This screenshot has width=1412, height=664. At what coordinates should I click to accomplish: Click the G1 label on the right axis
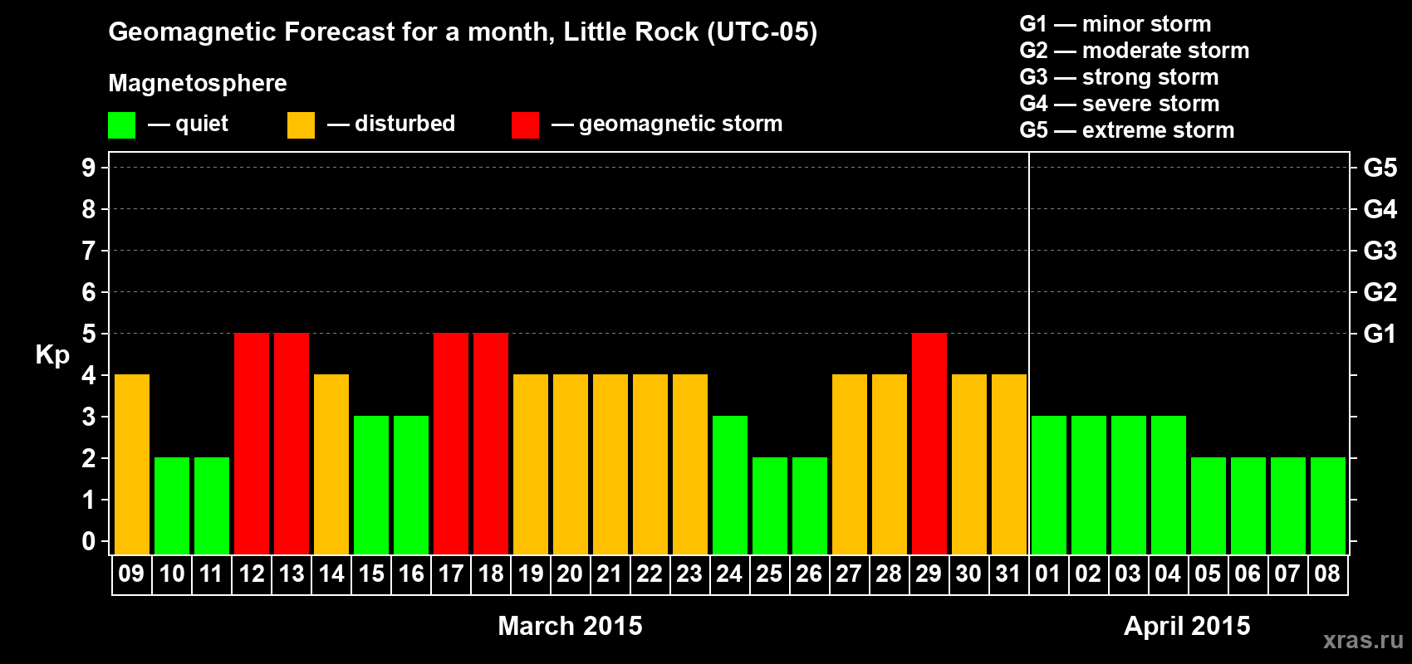[x=1380, y=334]
